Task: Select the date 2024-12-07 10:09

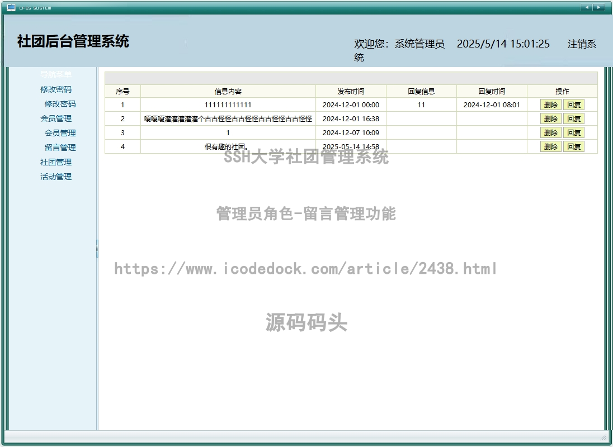Action: tap(351, 133)
